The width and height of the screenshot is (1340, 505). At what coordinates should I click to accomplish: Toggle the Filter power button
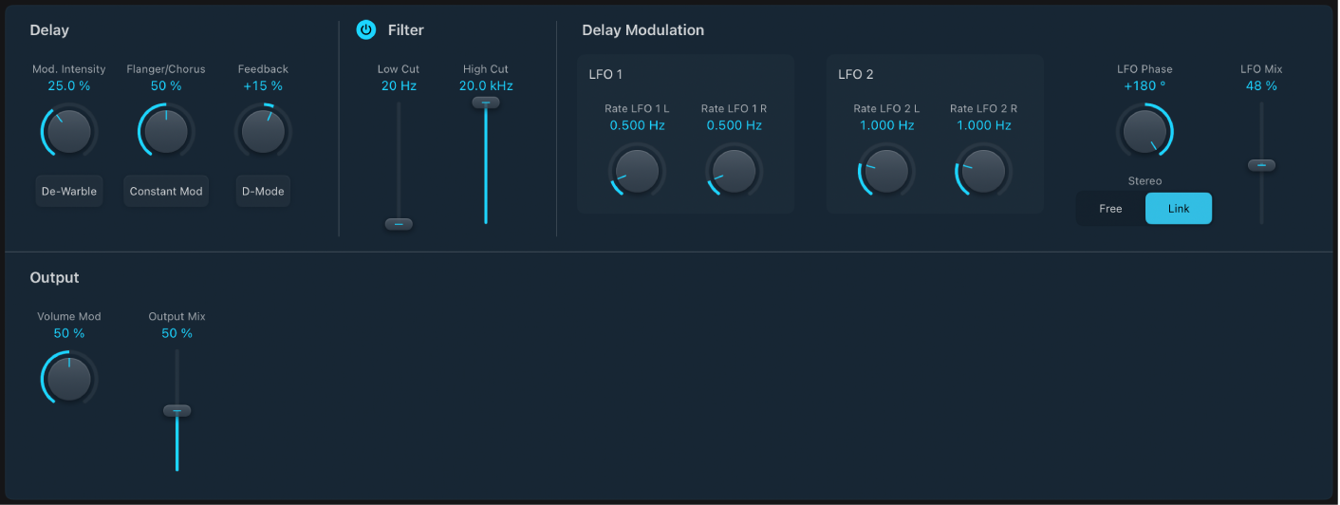pos(366,30)
